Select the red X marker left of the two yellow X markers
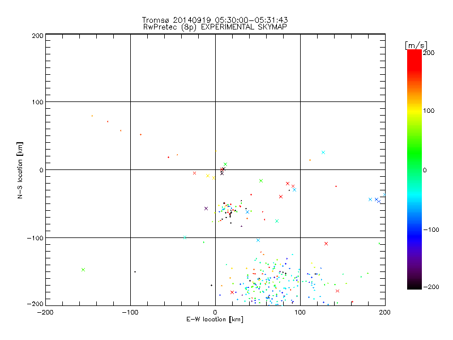 click(194, 173)
